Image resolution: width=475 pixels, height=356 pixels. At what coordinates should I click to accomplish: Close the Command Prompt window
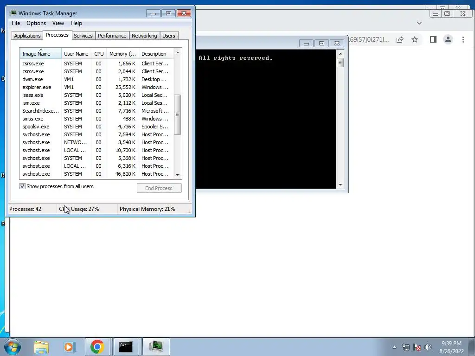(x=337, y=44)
